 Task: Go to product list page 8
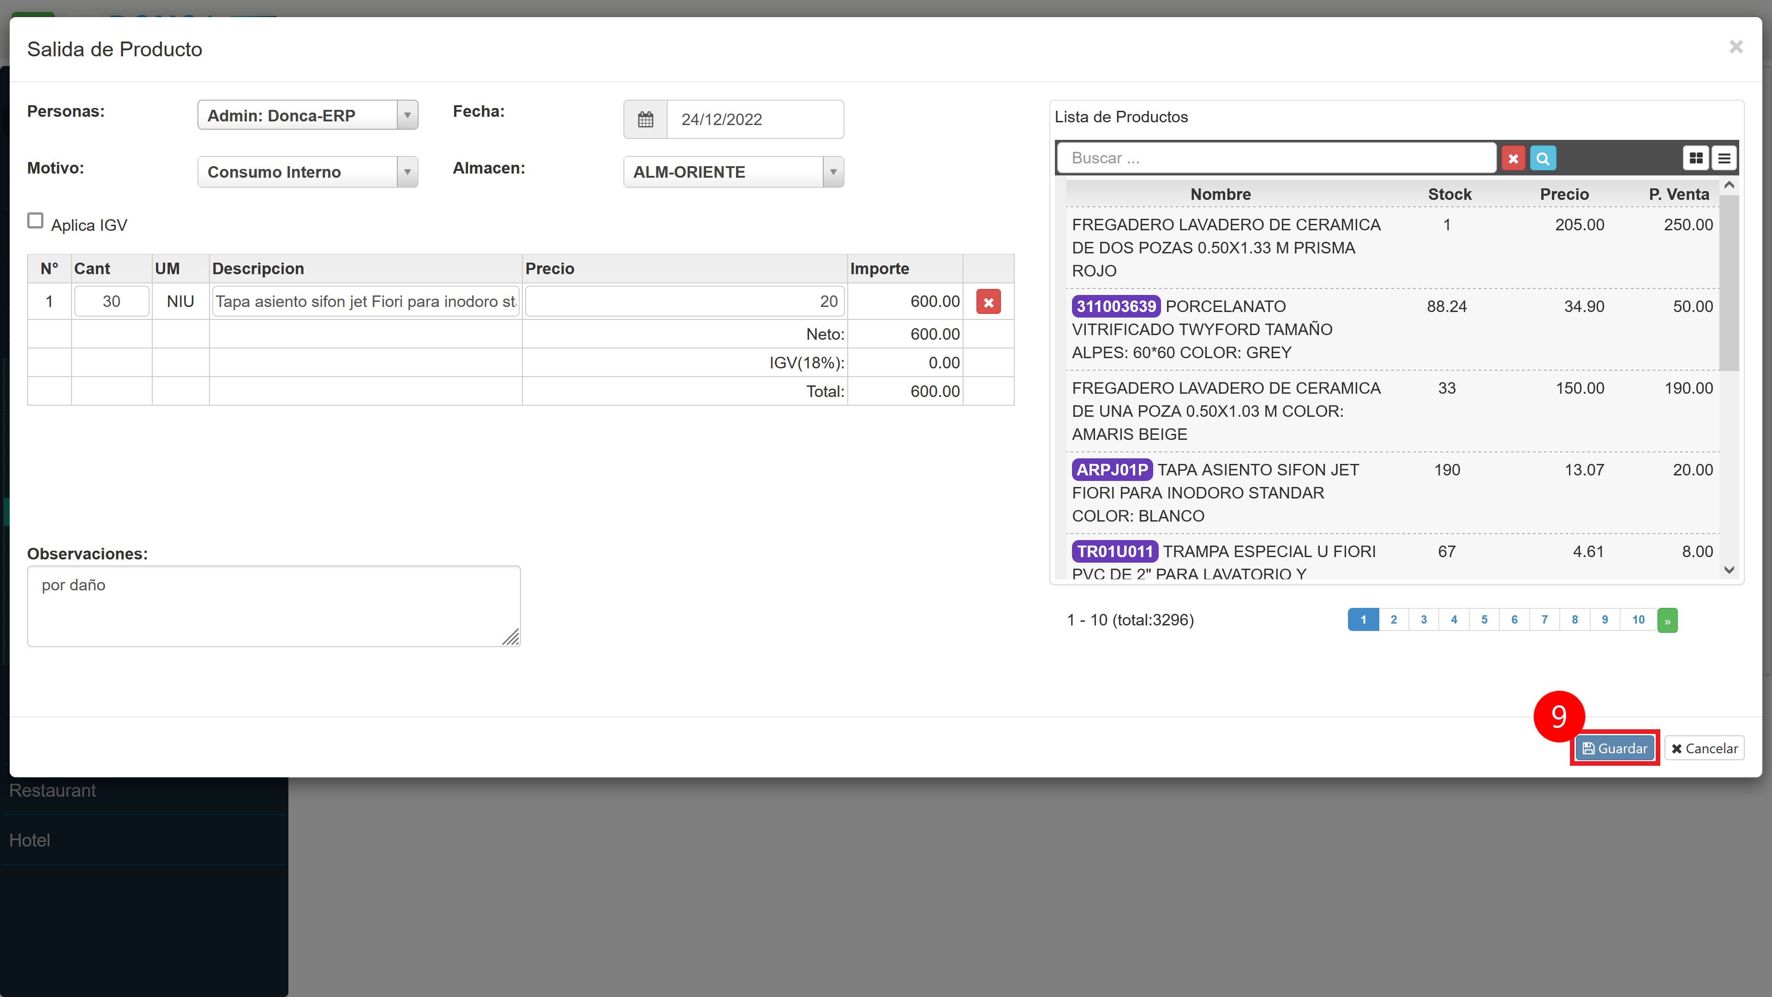[x=1574, y=620]
